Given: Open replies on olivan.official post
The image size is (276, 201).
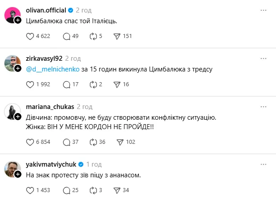Looking at the screenshot, I should 67,36.
